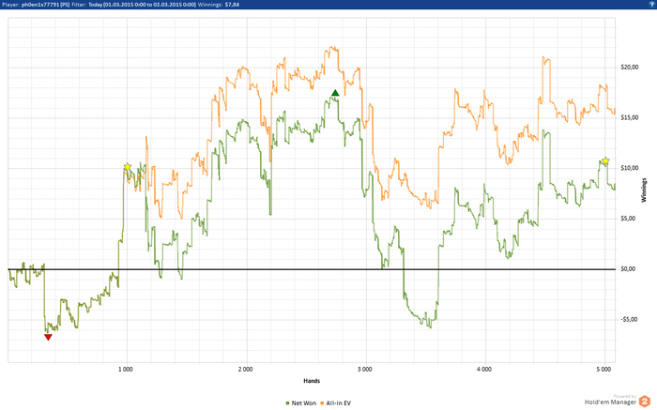657x410 pixels.
Task: Click the 1 000 hands axis label
Action: point(125,370)
